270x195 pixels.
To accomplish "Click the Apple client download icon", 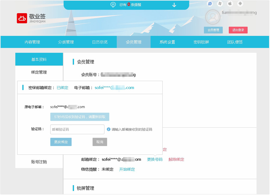I will (230, 4).
